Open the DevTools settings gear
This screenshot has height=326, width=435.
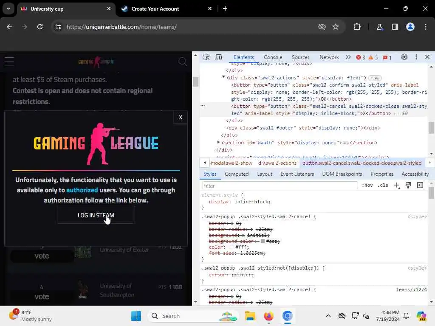click(404, 57)
